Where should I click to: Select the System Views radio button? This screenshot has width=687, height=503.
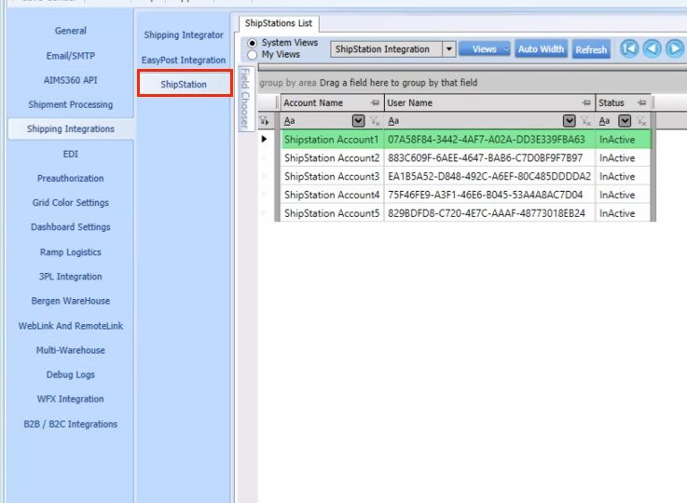pos(252,43)
